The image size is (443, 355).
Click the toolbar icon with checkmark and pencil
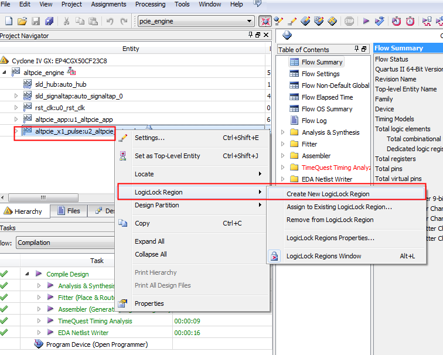tap(278, 21)
